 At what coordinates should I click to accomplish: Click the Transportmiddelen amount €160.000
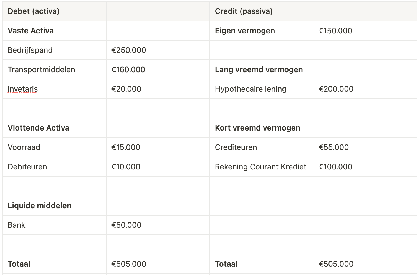[128, 70]
